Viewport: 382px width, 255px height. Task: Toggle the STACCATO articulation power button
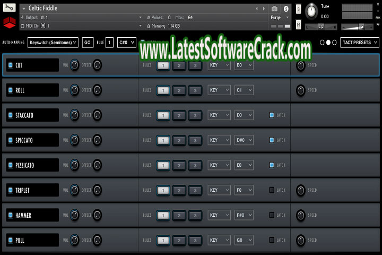pos(11,115)
